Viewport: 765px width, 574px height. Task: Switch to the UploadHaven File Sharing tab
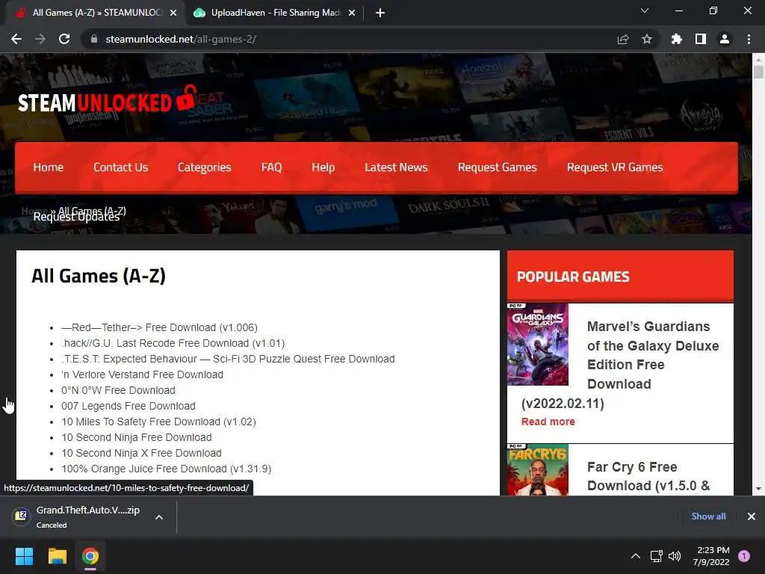[275, 13]
